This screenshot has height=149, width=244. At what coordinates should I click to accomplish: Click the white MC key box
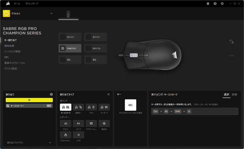click(x=131, y=105)
